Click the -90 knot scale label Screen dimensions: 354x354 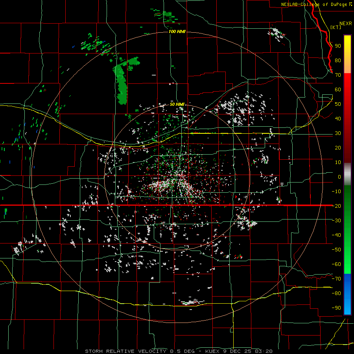336,308
